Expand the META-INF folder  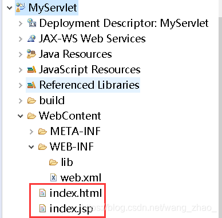[x=31, y=132]
